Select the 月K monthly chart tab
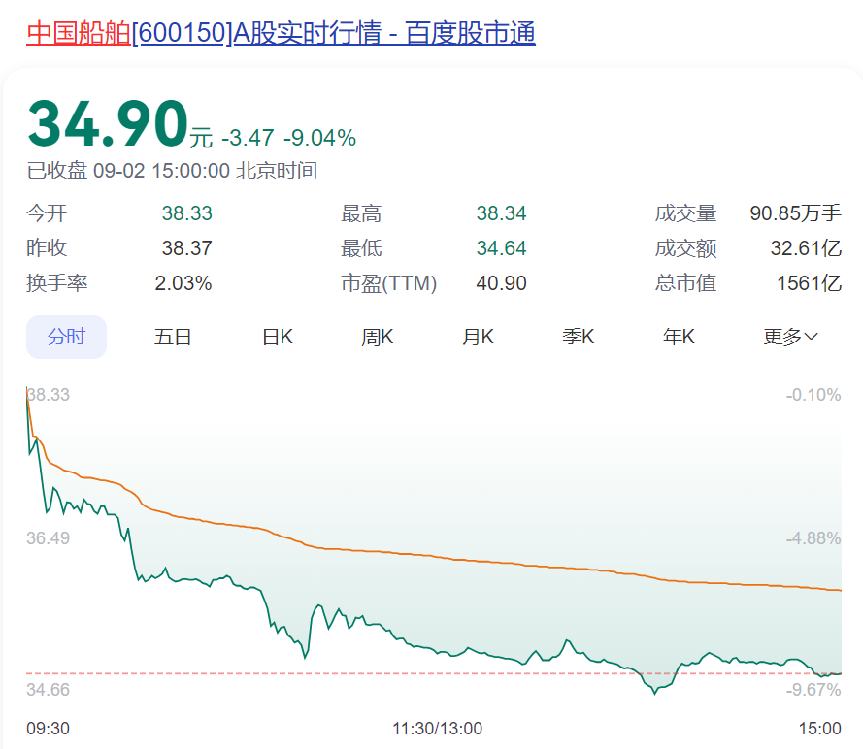The height and width of the screenshot is (749, 863). pos(478,336)
